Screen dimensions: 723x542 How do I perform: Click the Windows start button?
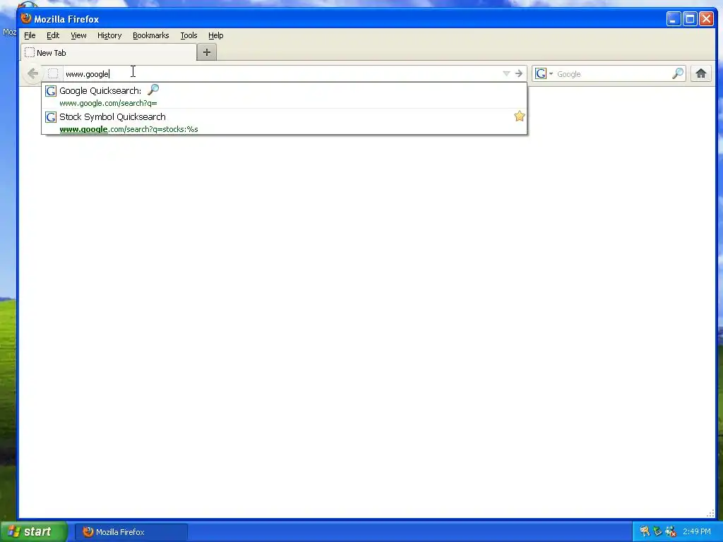34,531
